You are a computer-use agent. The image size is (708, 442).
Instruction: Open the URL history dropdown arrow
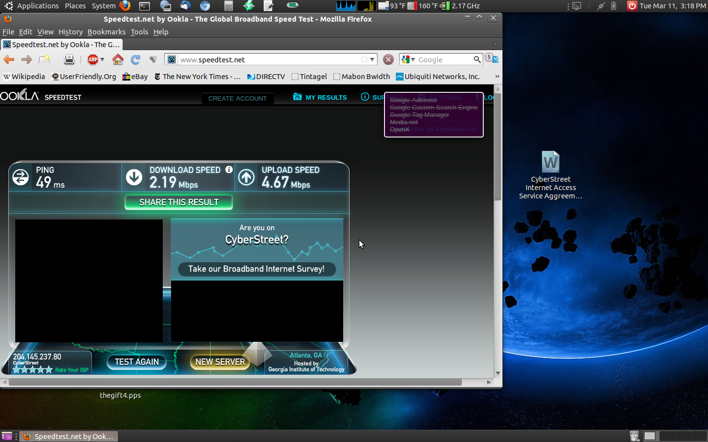[x=372, y=59]
